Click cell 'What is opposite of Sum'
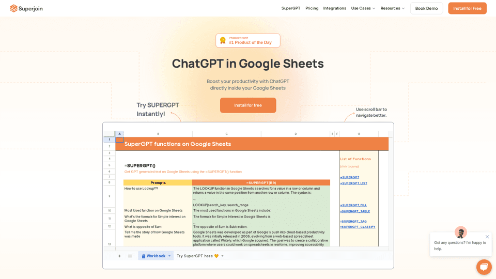Image resolution: width=496 pixels, height=279 pixels. [158, 226]
